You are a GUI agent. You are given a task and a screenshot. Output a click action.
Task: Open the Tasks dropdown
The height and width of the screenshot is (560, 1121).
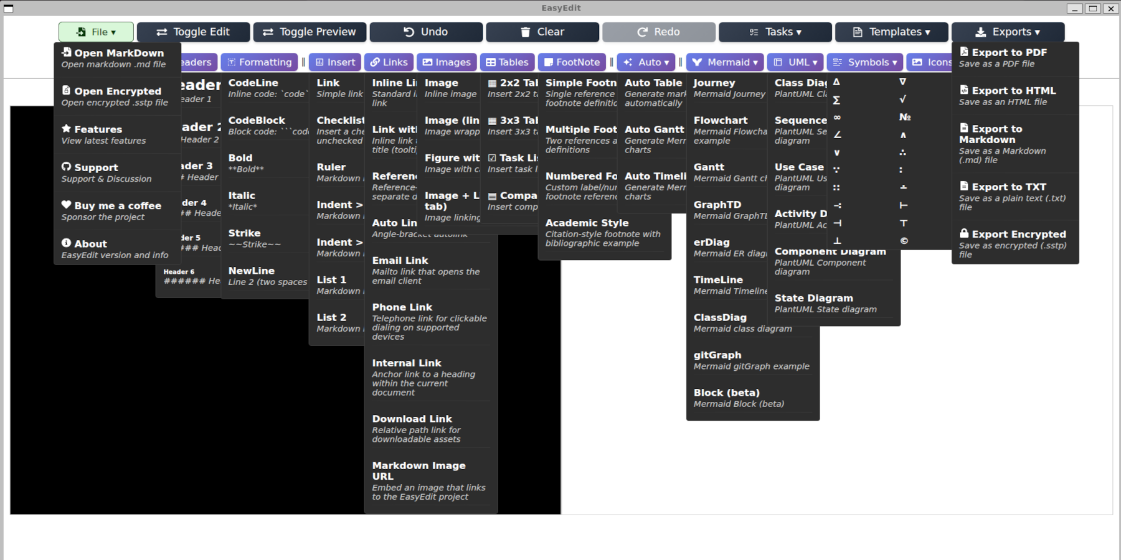(x=775, y=32)
